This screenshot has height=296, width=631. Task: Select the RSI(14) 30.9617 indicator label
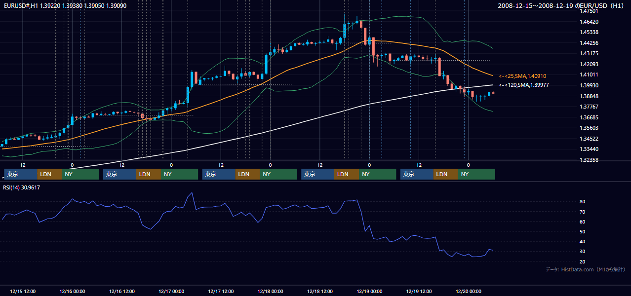coord(22,187)
